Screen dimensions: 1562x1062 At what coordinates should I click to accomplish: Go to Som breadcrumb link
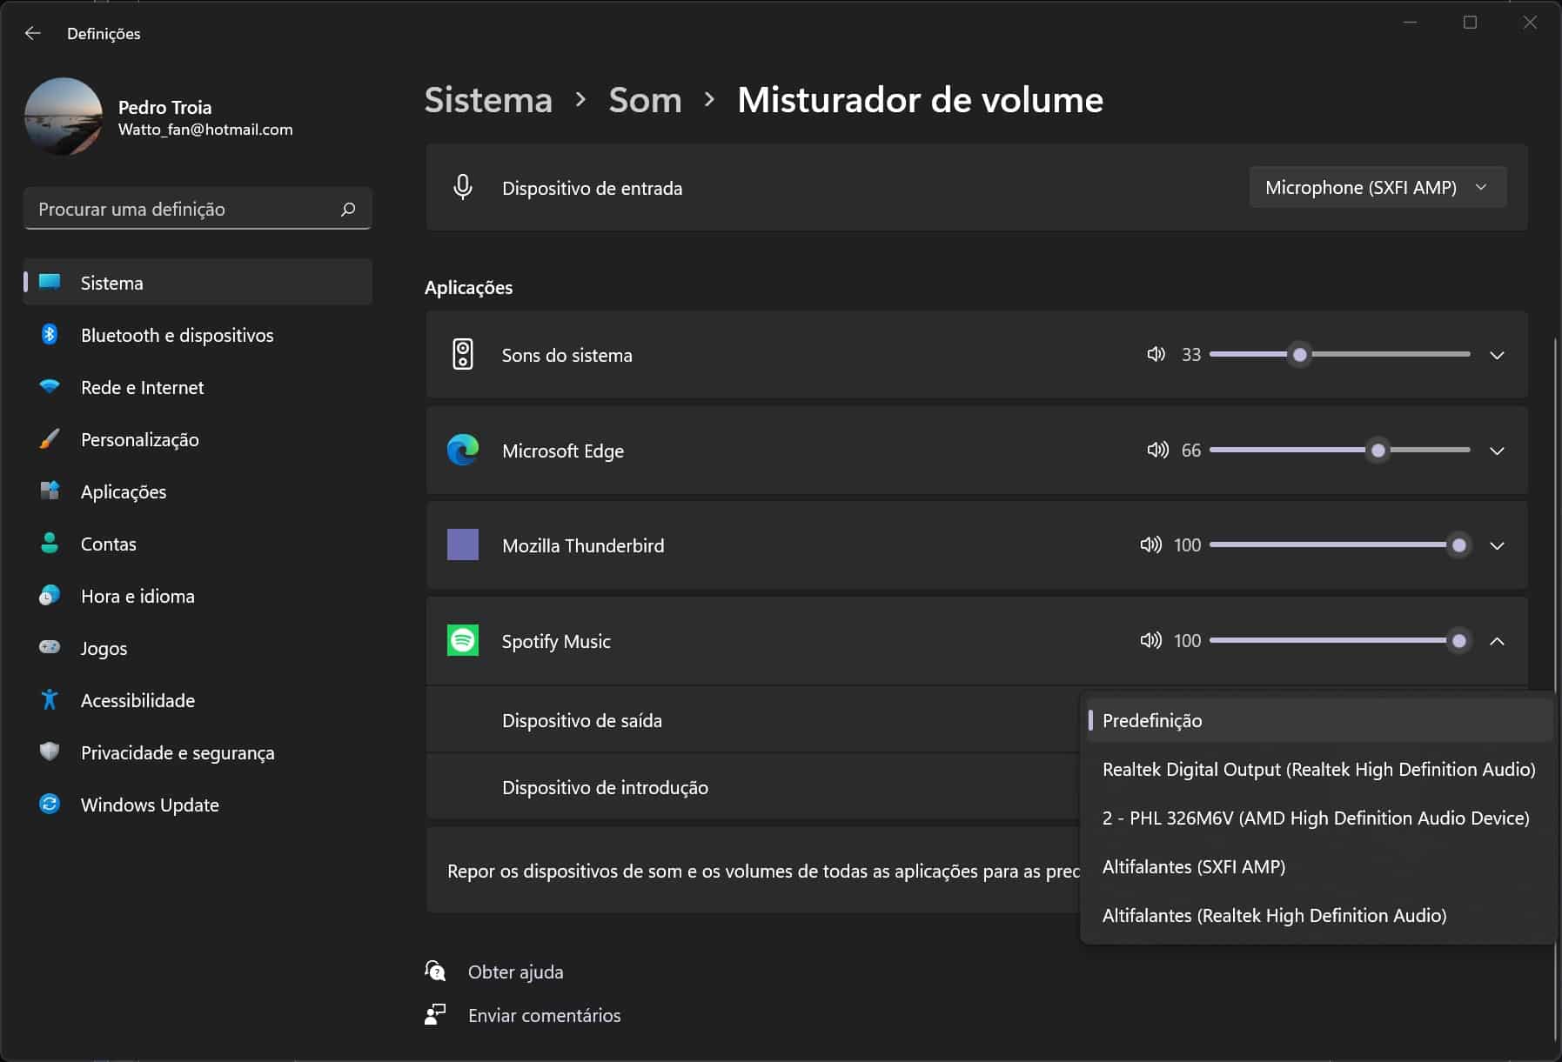coord(645,100)
